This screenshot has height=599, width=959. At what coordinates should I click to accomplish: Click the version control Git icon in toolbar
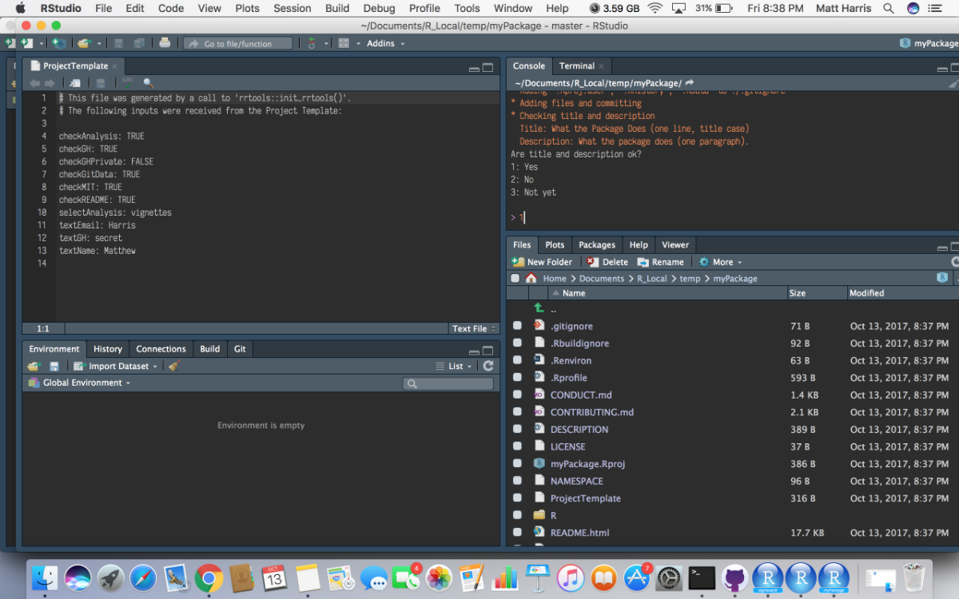(x=312, y=43)
